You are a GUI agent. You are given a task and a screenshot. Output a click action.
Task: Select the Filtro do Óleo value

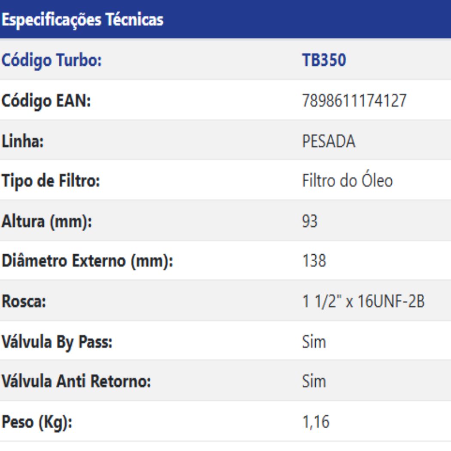pyautogui.click(x=347, y=181)
